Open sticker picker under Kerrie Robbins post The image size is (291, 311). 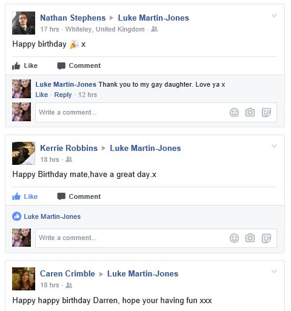tap(266, 238)
